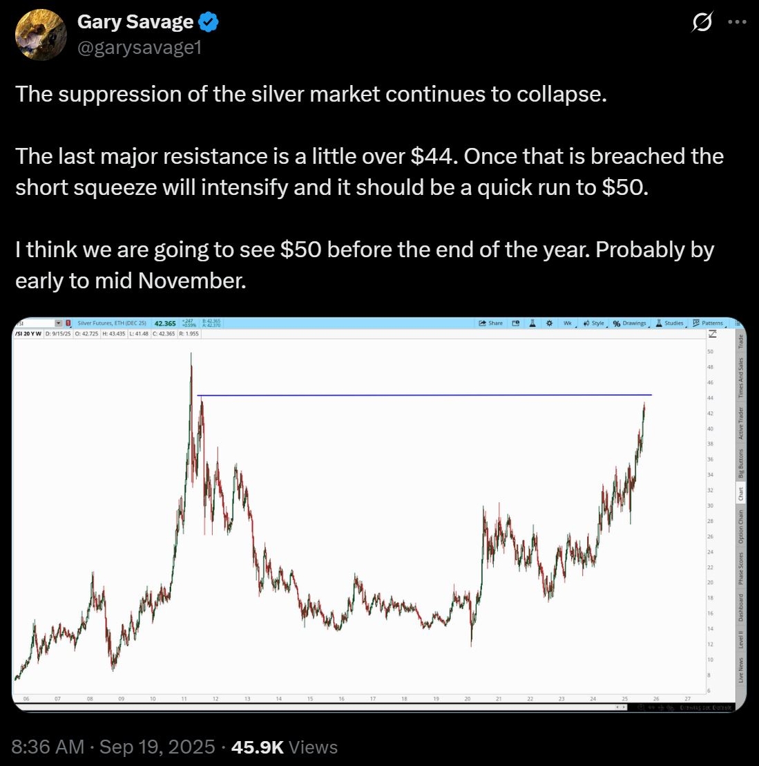The width and height of the screenshot is (759, 766).
Task: Switch to the Option Chain side tab
Action: [x=740, y=527]
